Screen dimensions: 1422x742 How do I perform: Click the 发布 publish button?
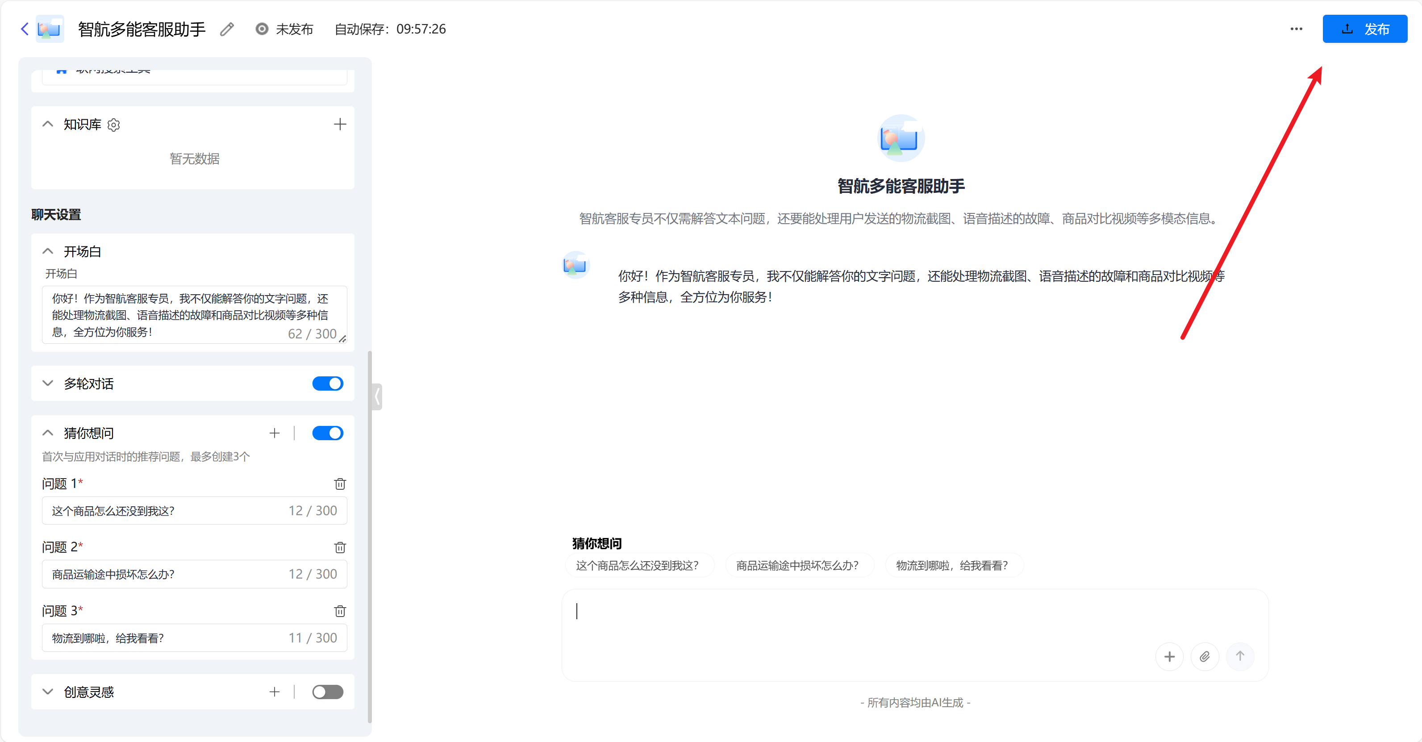tap(1364, 29)
